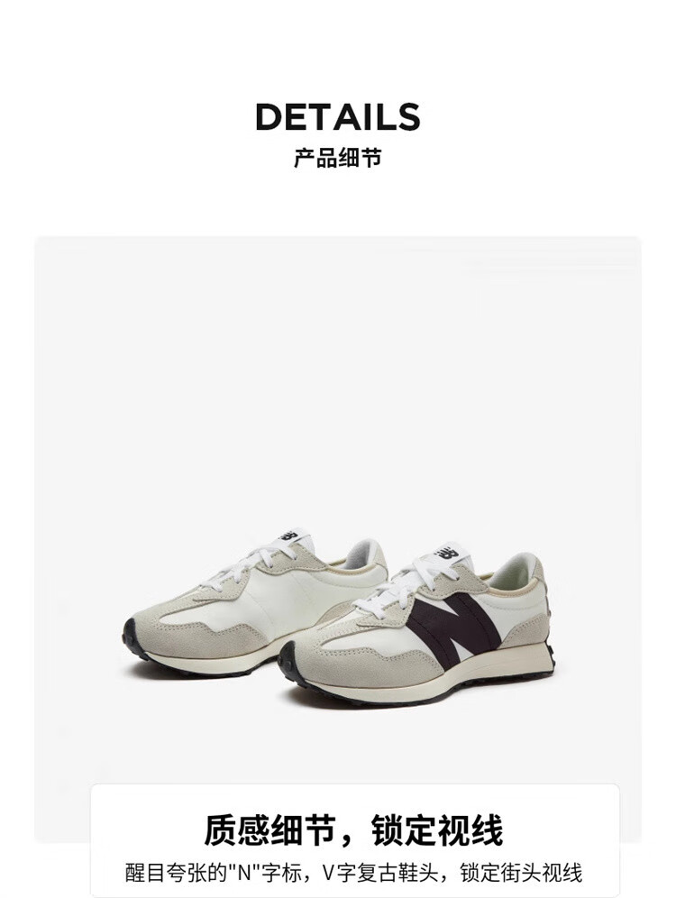Click the NB tongue label on left shoe
The image size is (676, 898).
pos(289,537)
